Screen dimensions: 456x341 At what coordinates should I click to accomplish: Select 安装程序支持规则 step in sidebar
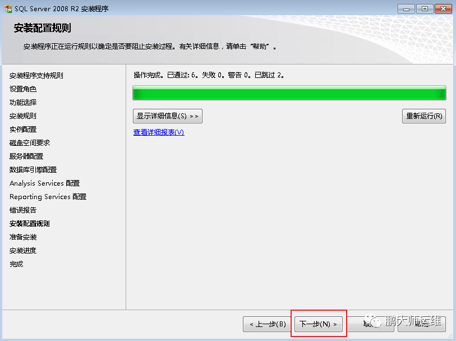(x=36, y=76)
